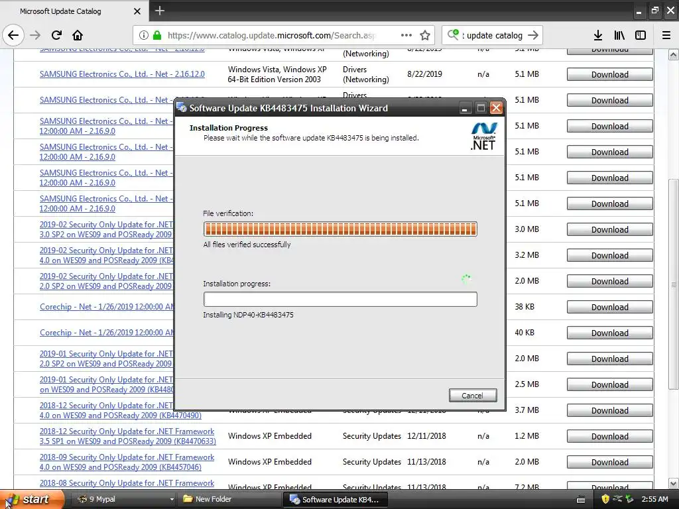
Task: Download the 3.7 MB KB4470490 update
Action: tap(610, 410)
